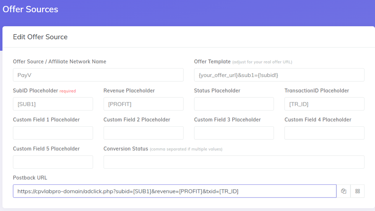Click the Postback URL label

click(x=30, y=178)
